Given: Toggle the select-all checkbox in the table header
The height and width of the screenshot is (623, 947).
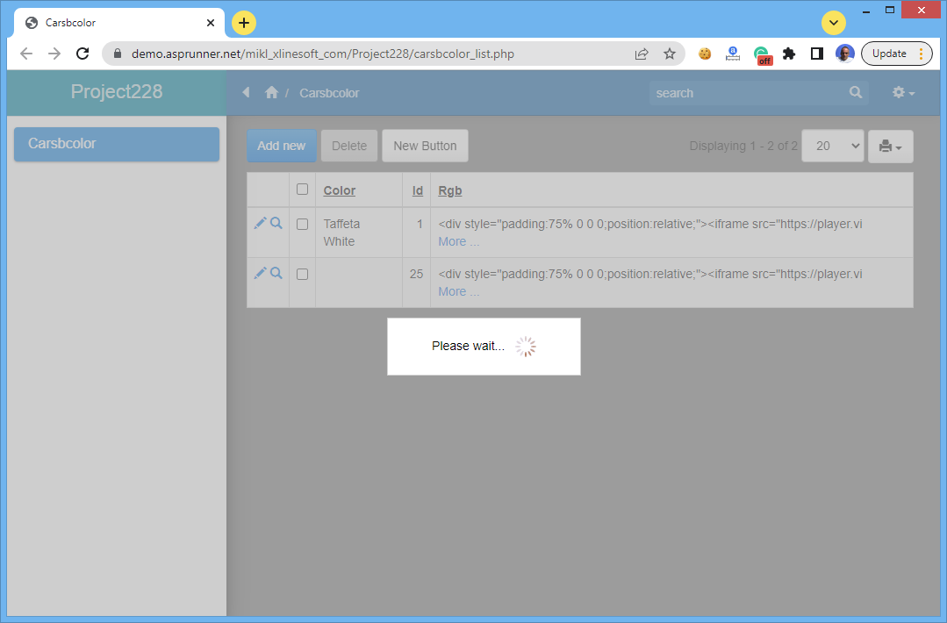Looking at the screenshot, I should tap(303, 190).
